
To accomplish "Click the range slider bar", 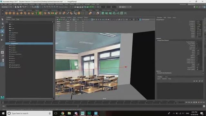I will [x=42, y=106].
